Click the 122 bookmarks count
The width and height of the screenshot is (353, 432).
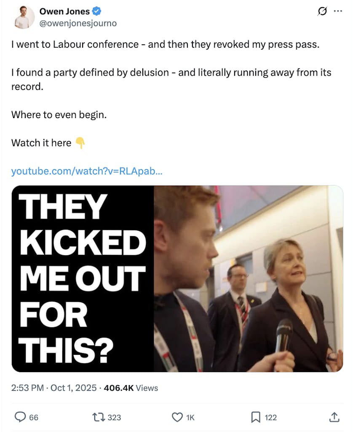(x=271, y=417)
